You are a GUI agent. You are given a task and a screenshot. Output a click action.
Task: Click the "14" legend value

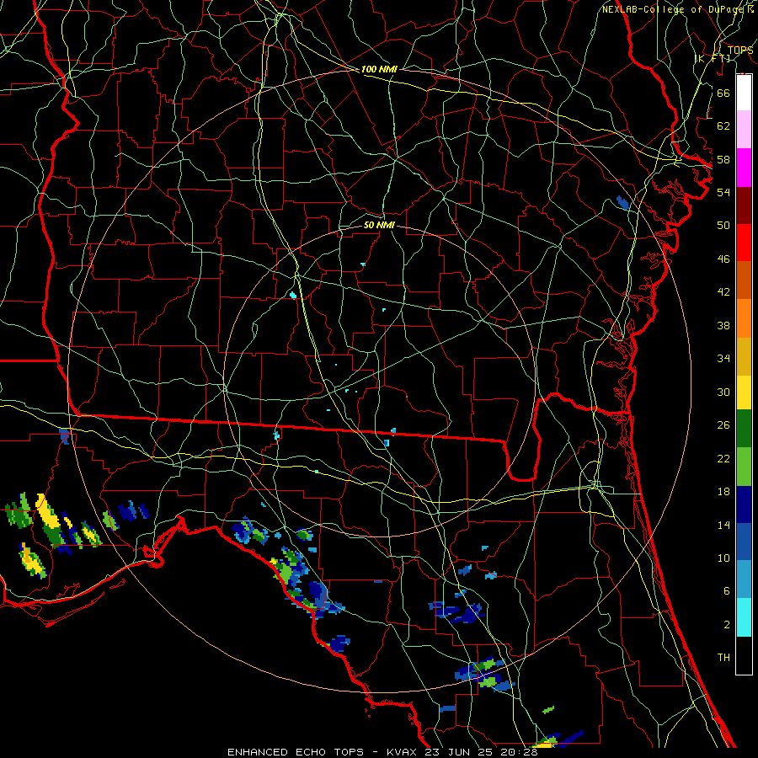click(x=723, y=525)
